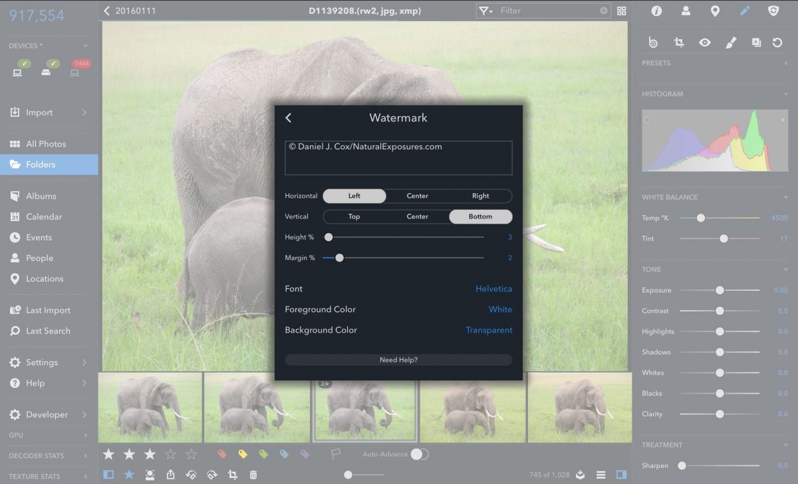Image resolution: width=798 pixels, height=484 pixels.
Task: Click the Need Help? button
Action: pos(398,360)
